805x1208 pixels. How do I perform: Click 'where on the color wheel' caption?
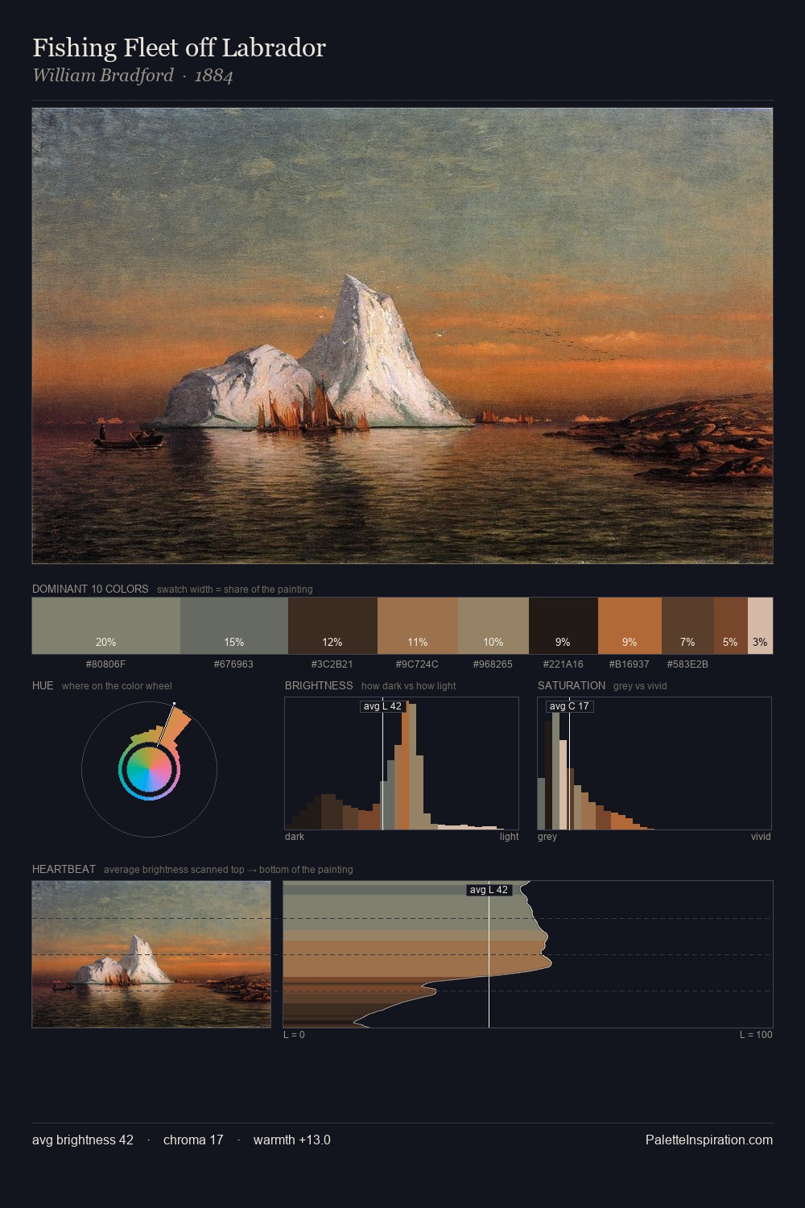pyautogui.click(x=117, y=686)
